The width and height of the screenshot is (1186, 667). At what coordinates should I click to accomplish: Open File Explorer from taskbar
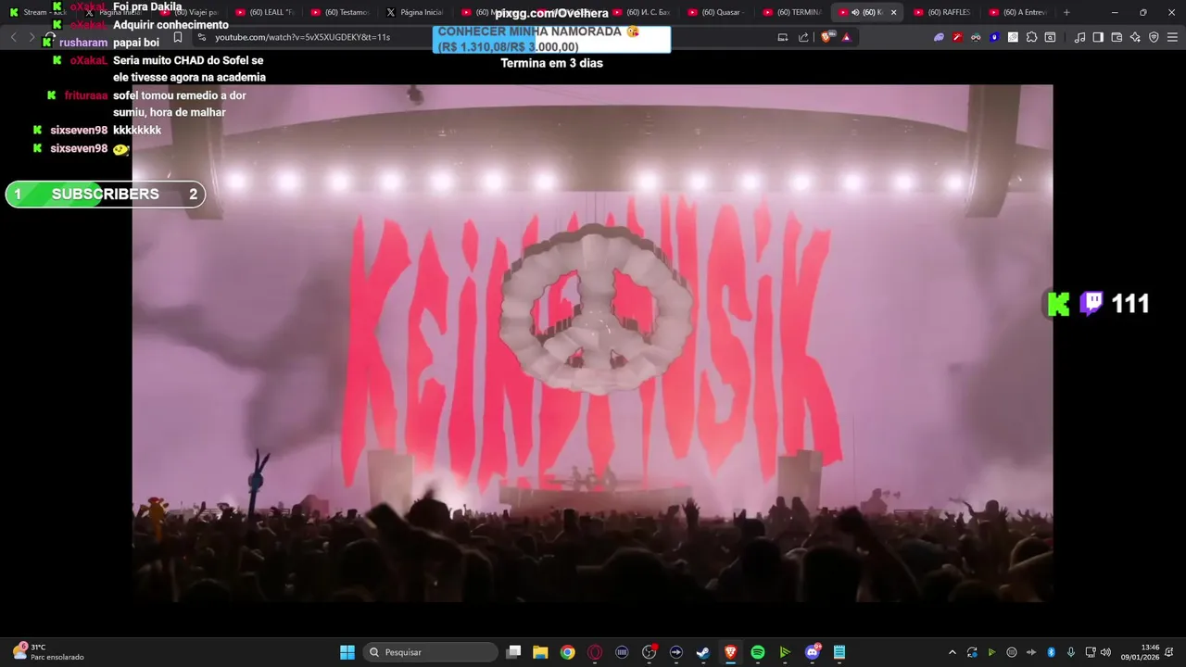tap(540, 652)
